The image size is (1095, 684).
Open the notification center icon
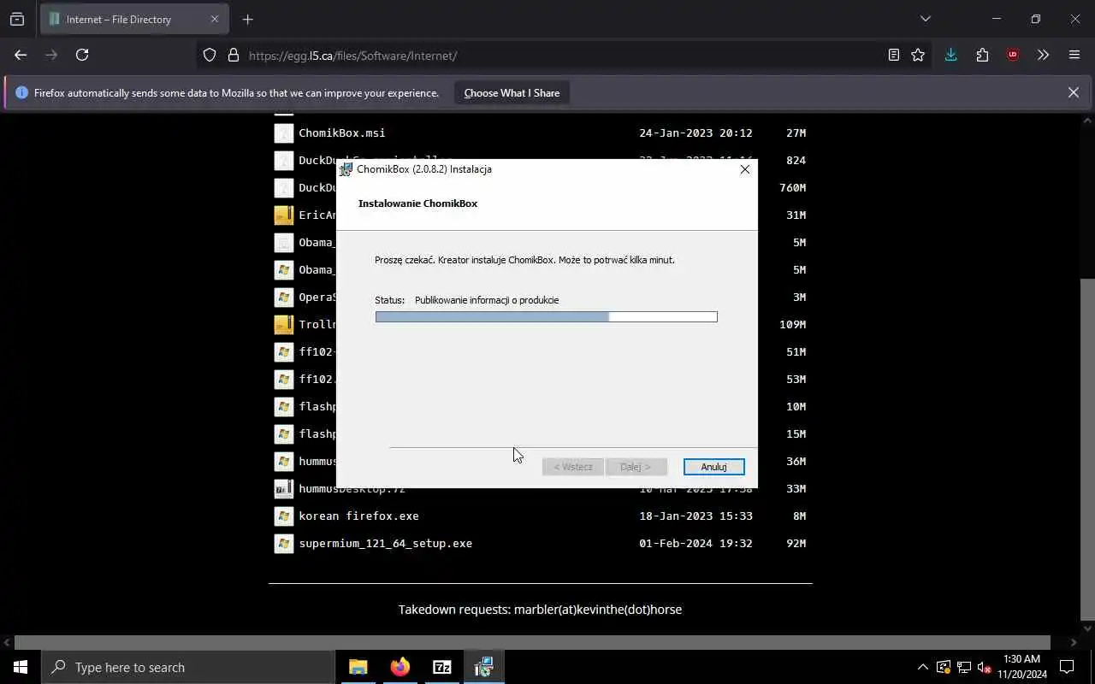click(x=1067, y=667)
